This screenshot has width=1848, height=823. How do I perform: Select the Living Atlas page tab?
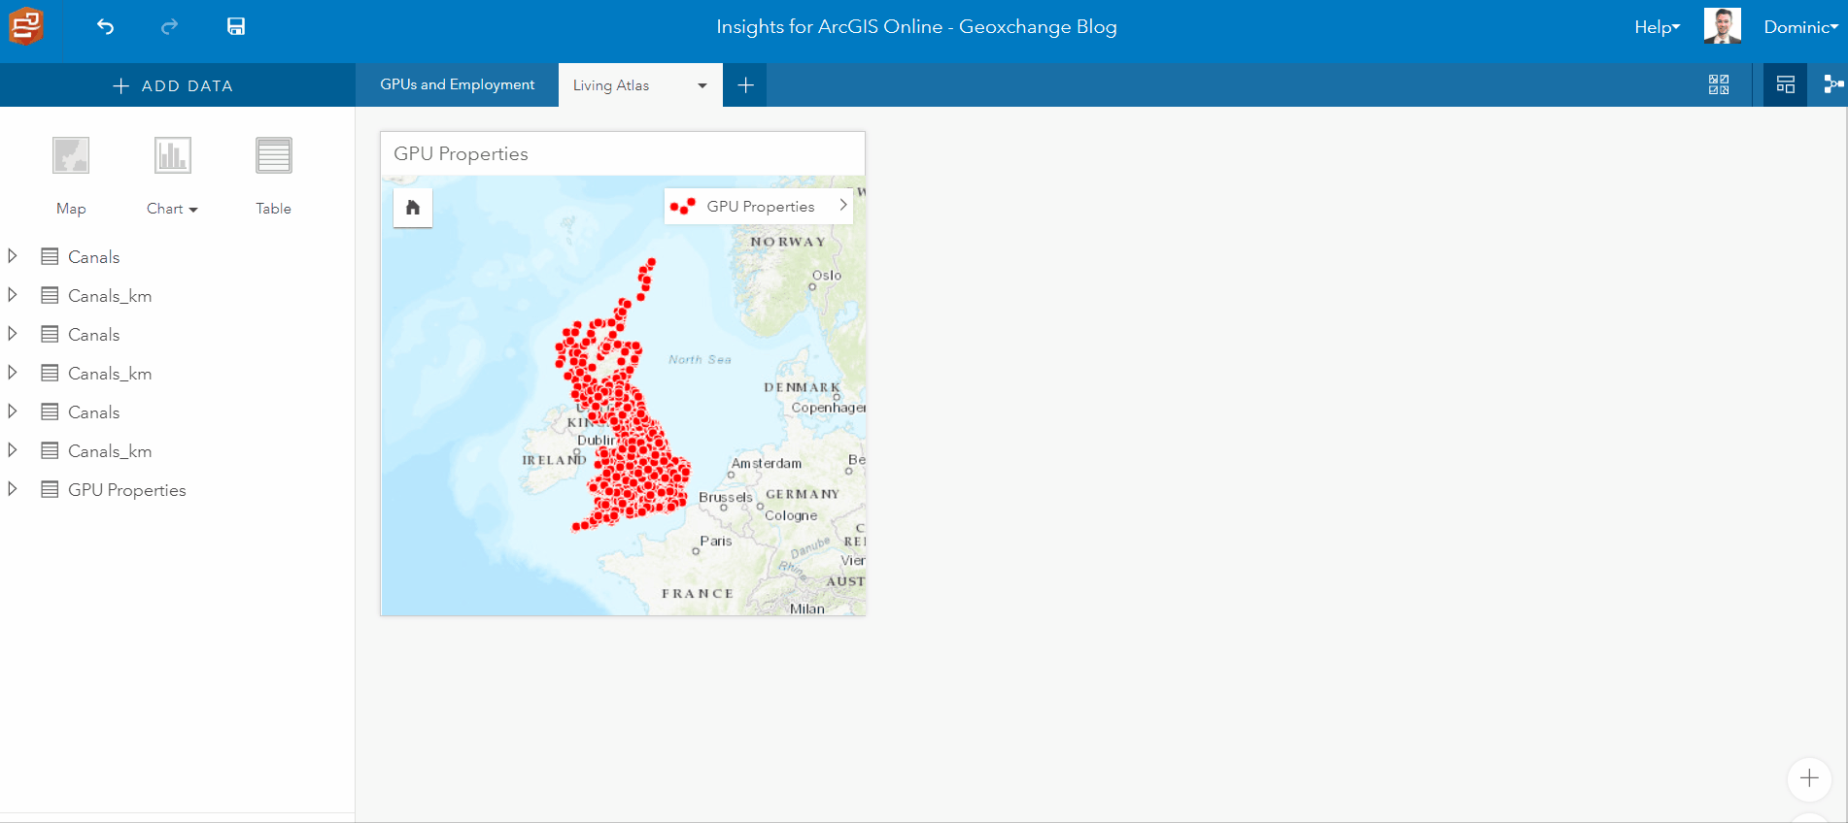[611, 85]
